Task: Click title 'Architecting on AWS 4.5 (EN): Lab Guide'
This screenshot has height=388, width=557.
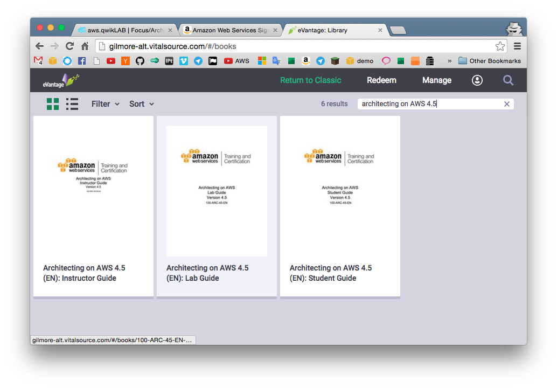Action: pos(207,273)
